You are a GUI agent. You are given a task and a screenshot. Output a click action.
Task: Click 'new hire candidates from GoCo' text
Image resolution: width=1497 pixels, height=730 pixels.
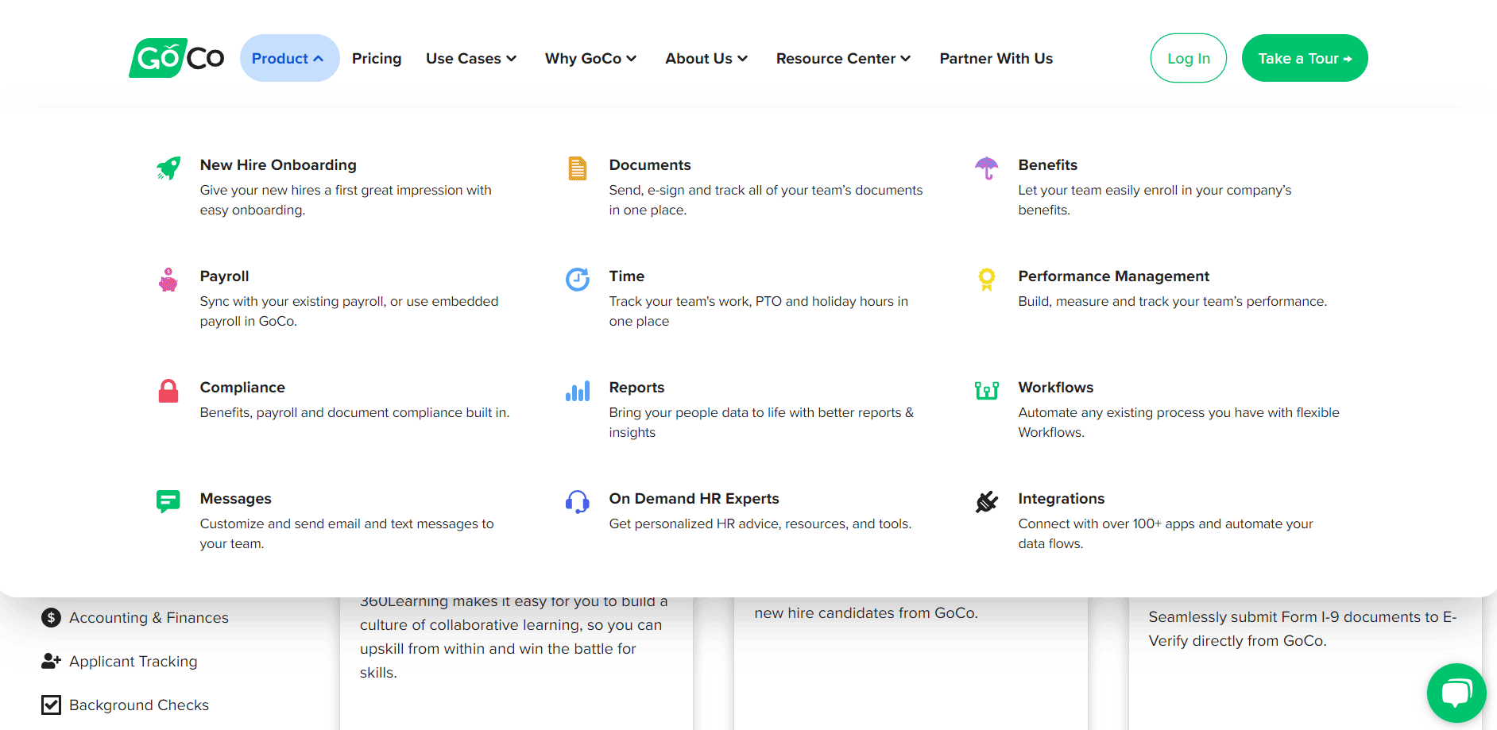click(x=866, y=612)
